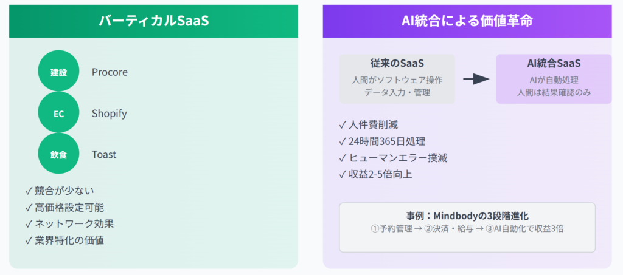Click the checkmark beside 競合が少ない
This screenshot has width=623, height=275.
coord(29,191)
